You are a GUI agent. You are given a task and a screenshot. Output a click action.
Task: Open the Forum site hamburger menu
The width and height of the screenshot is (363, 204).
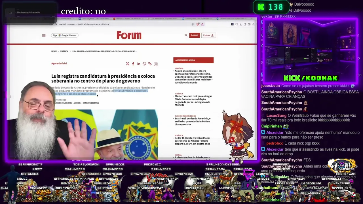44,35
